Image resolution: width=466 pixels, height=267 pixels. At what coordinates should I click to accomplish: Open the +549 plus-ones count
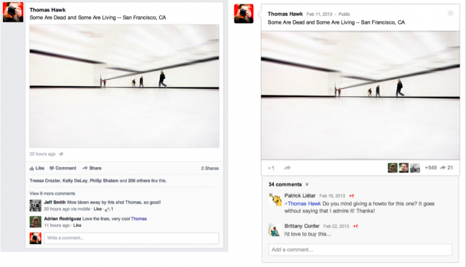click(431, 168)
